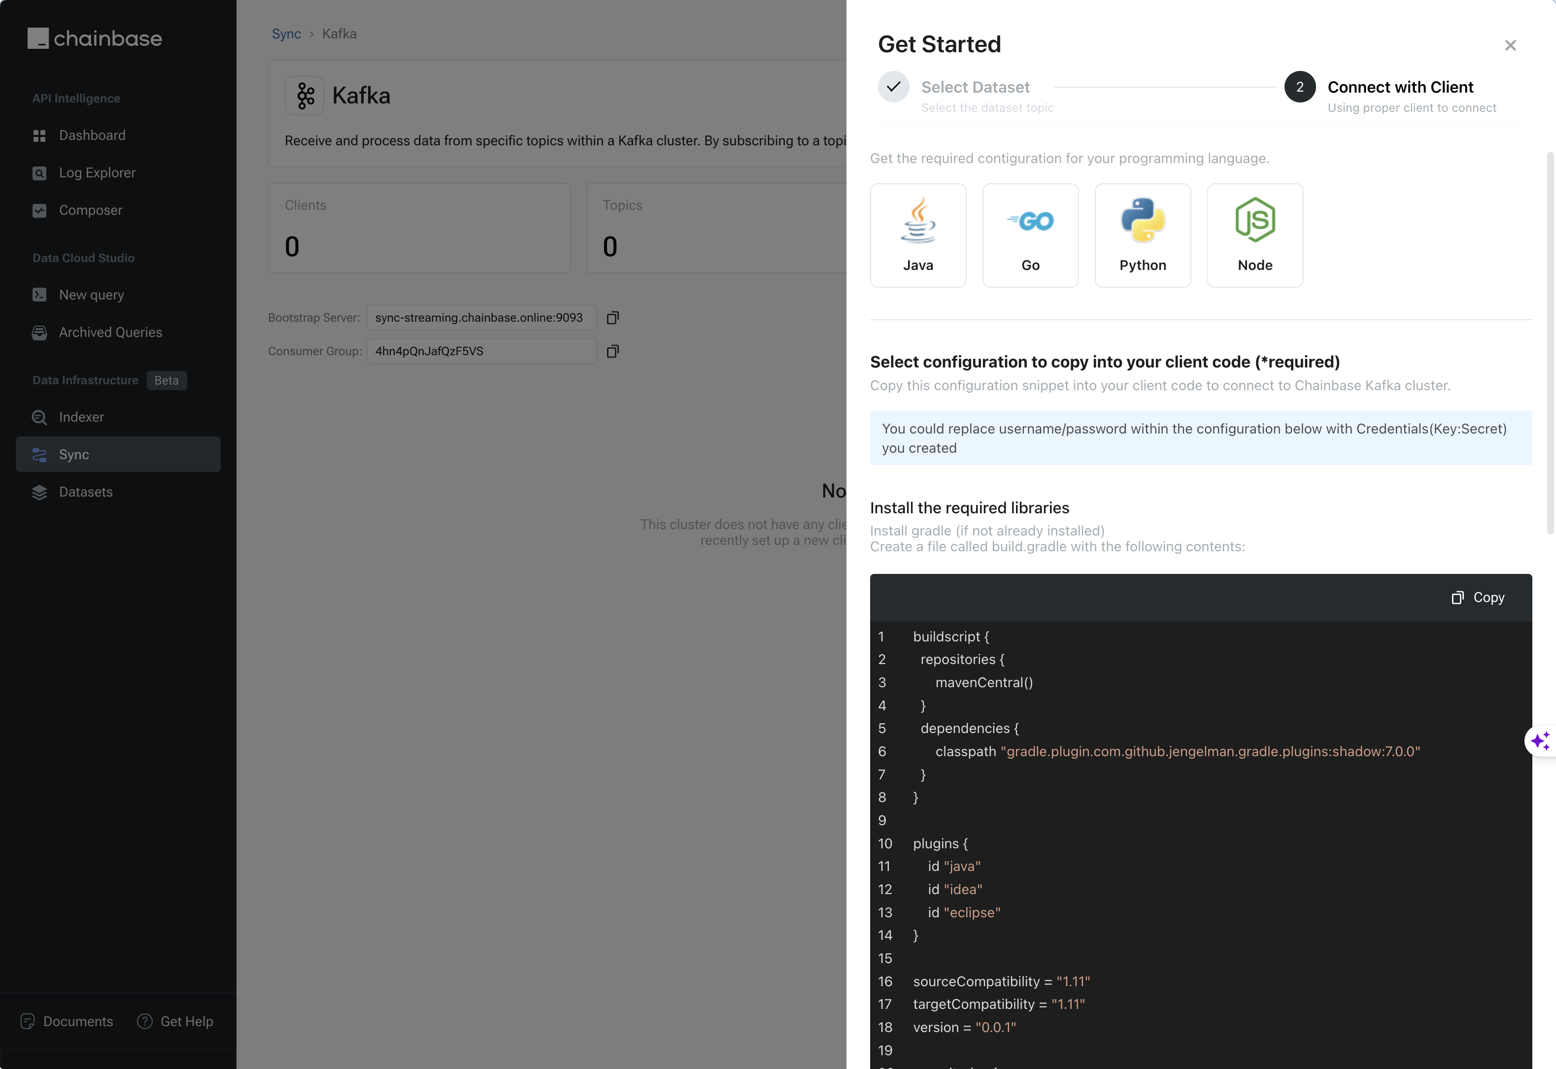Click the Sync breadcrumb link
This screenshot has height=1069, width=1556.
pos(286,33)
